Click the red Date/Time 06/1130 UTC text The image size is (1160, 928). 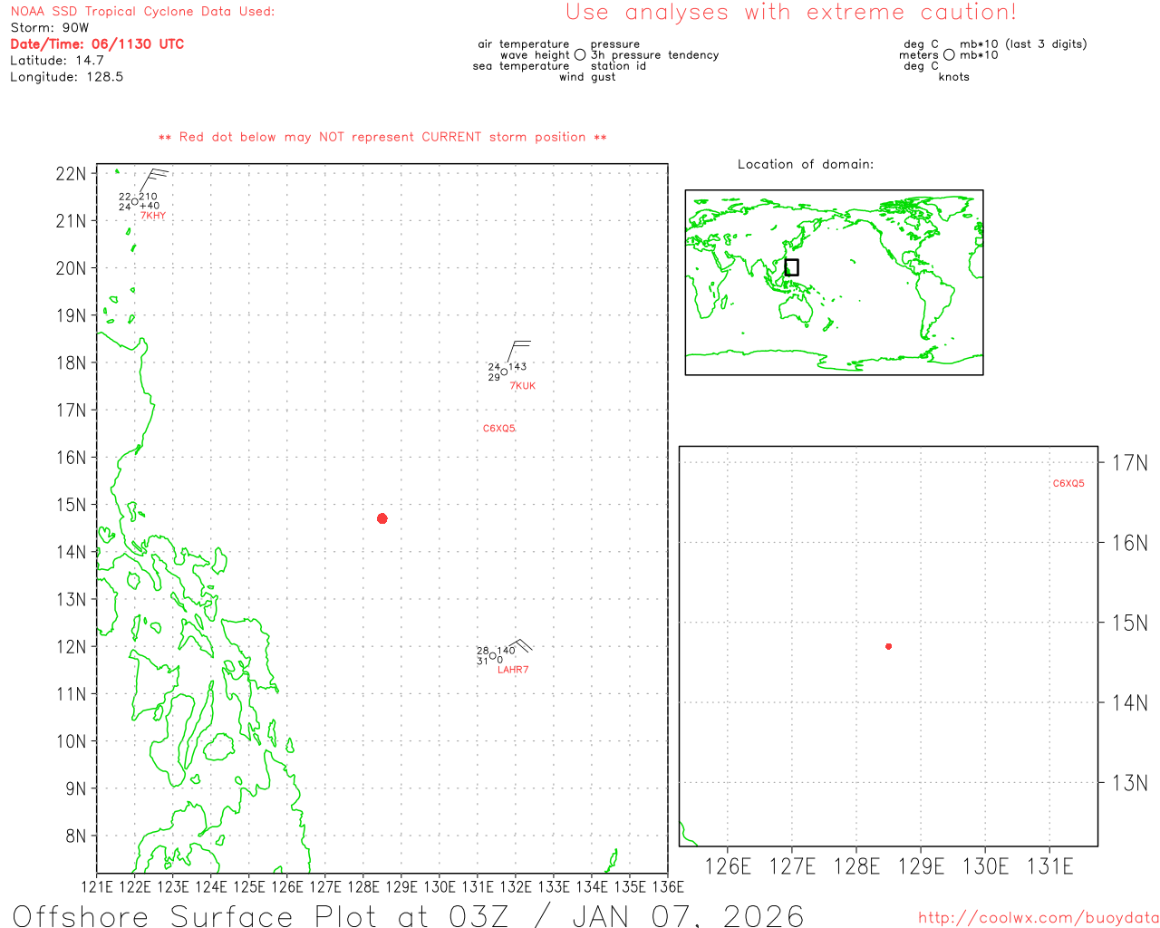pos(97,43)
